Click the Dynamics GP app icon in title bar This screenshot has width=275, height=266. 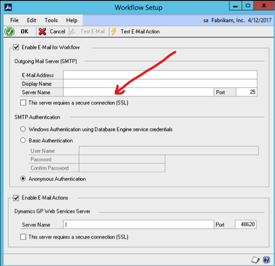coord(8,8)
